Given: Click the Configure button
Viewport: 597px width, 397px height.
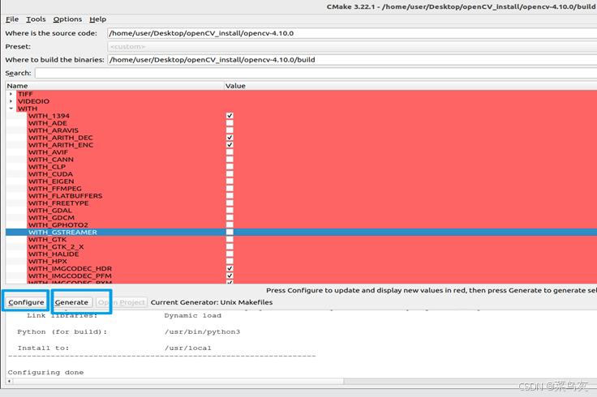Looking at the screenshot, I should coord(26,302).
